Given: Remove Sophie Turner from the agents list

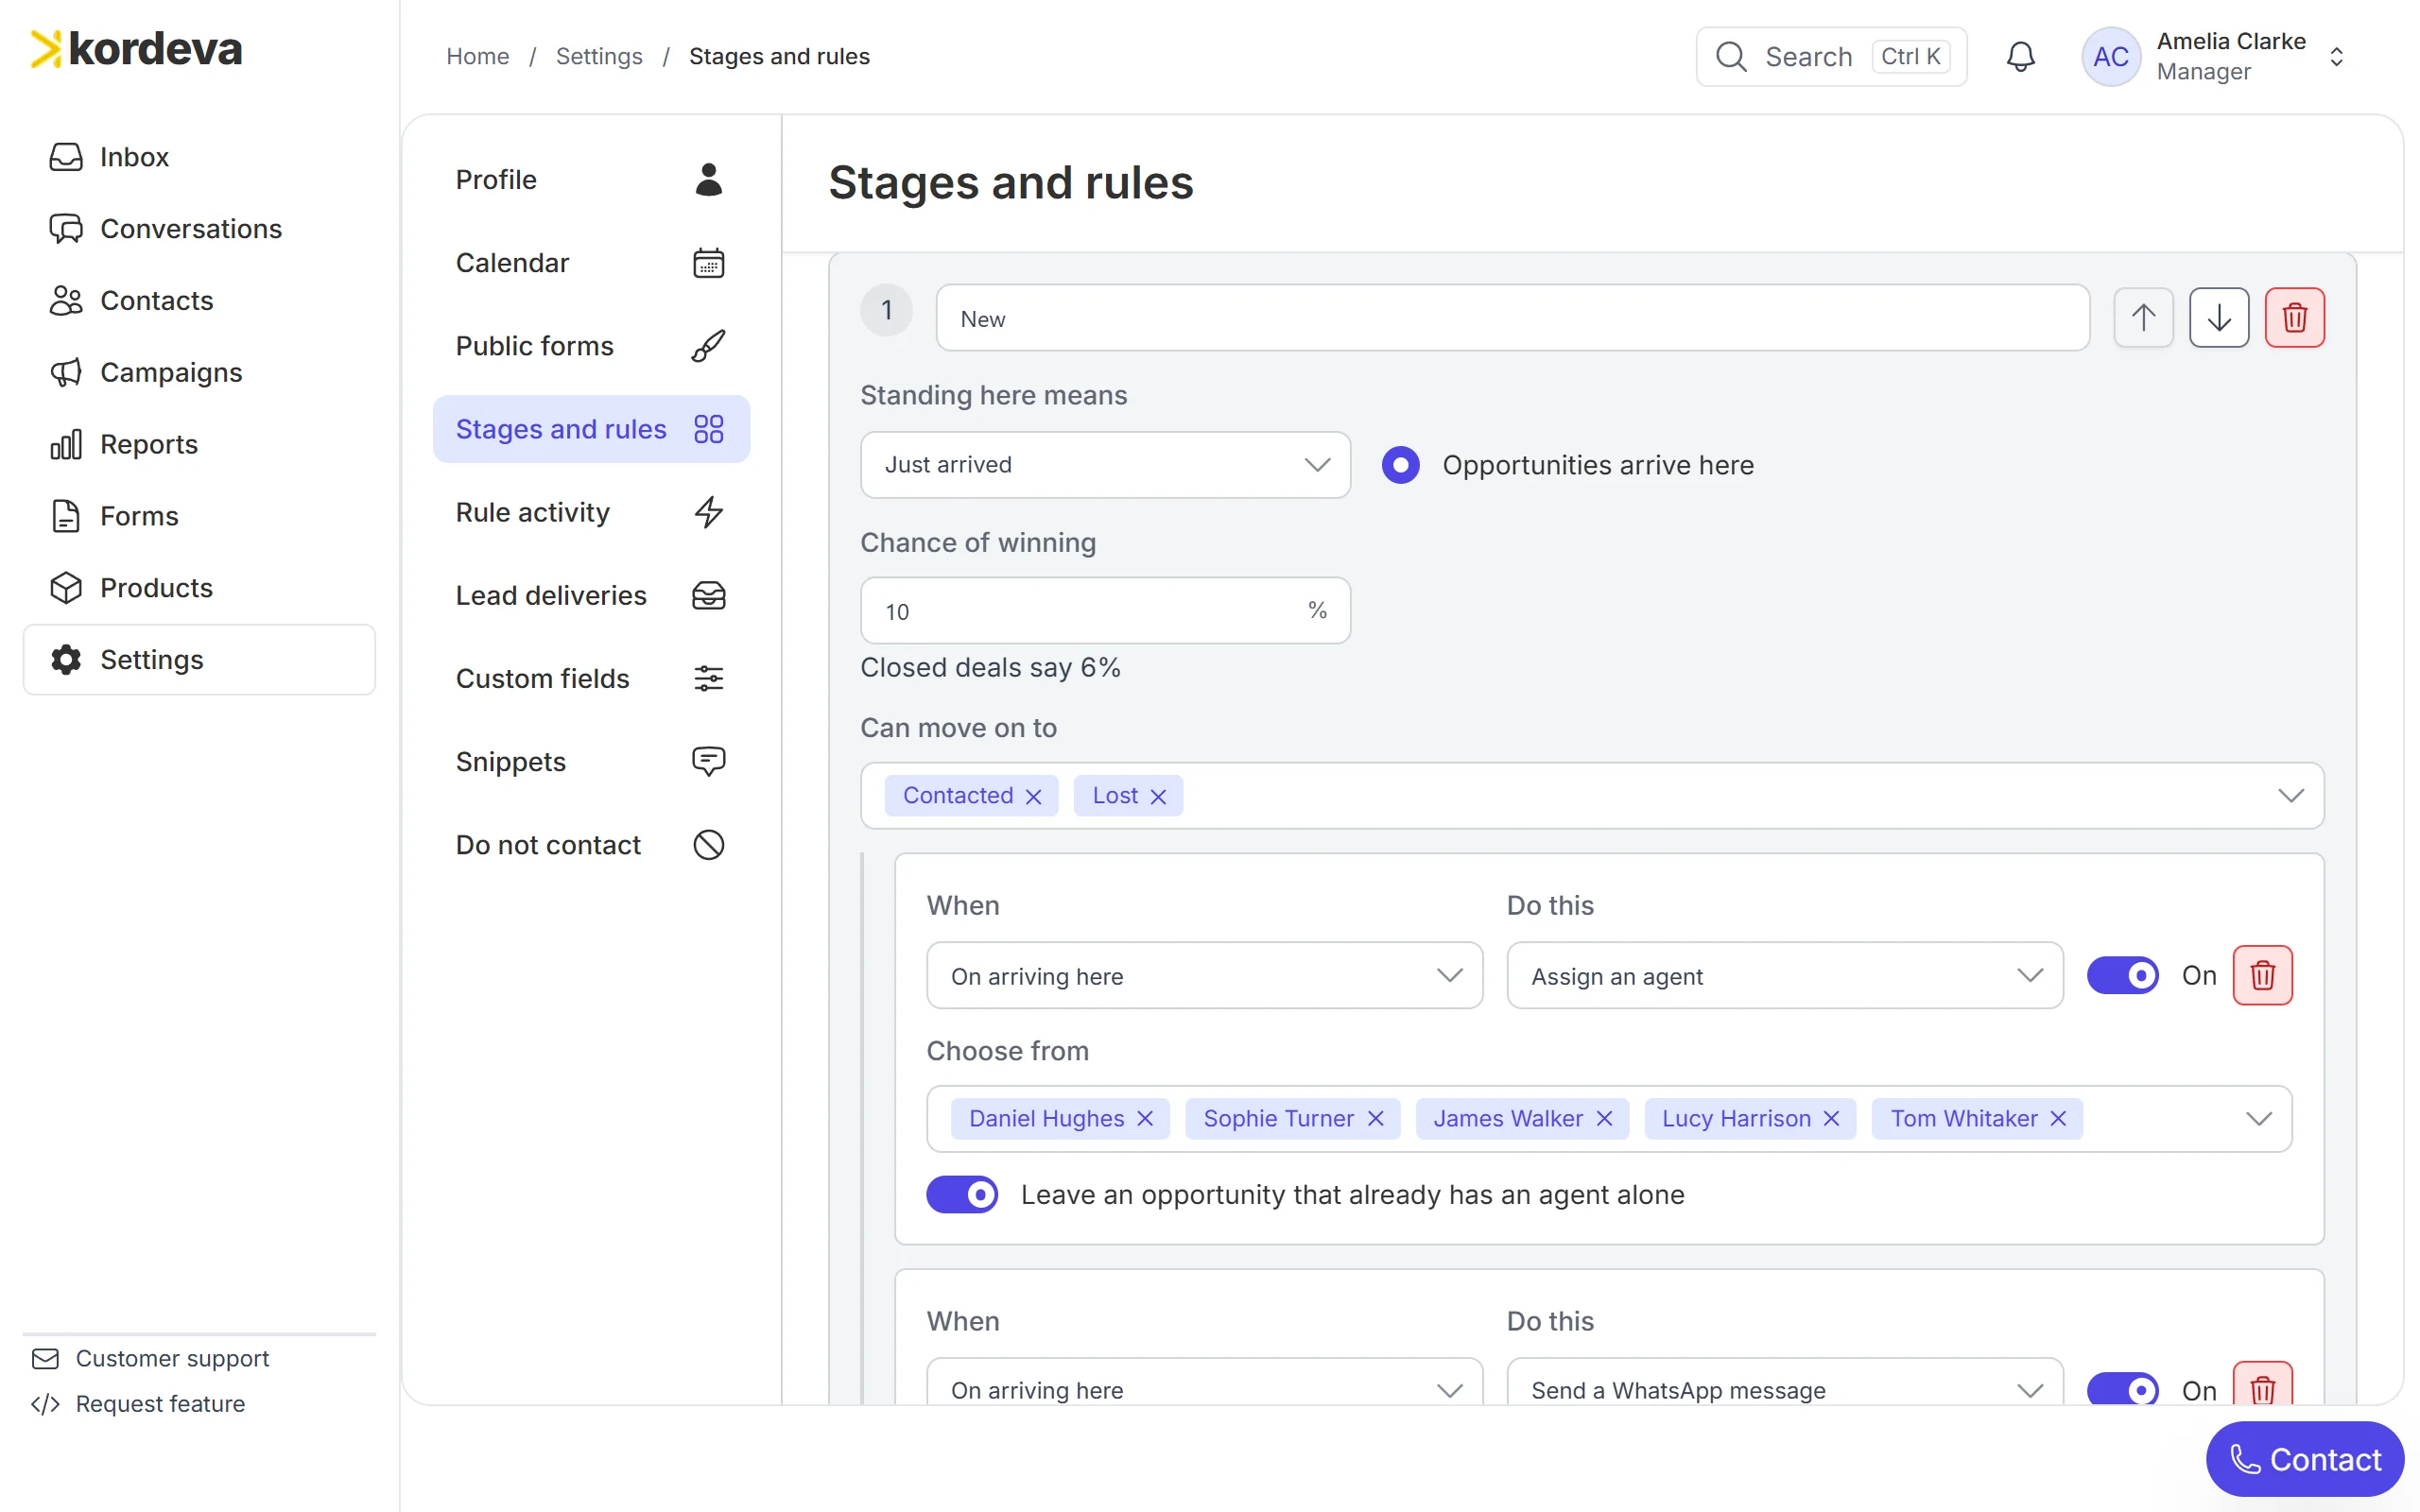Looking at the screenshot, I should coord(1376,1119).
